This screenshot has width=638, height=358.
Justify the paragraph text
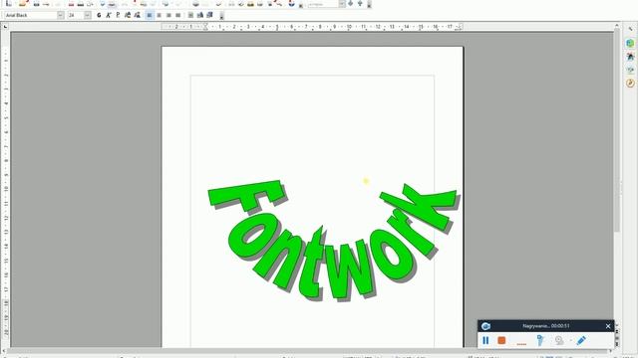(178, 15)
